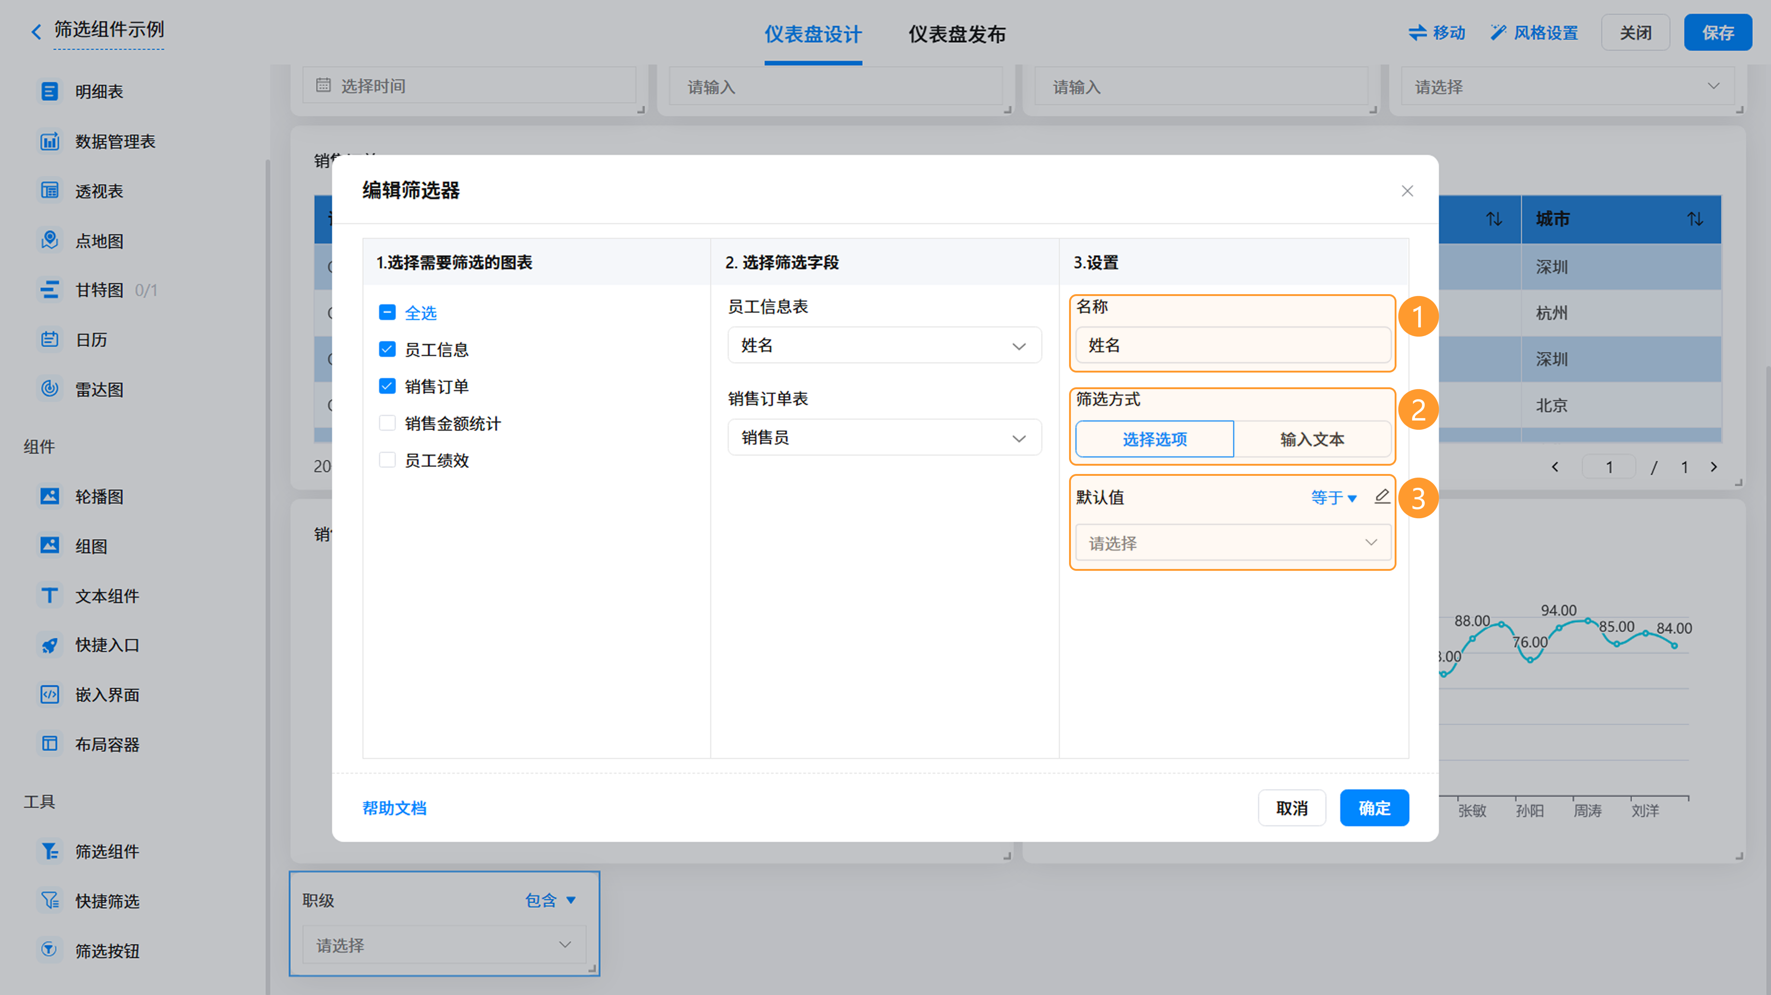The height and width of the screenshot is (995, 1771).
Task: Select the 组图 component icon
Action: coord(49,545)
